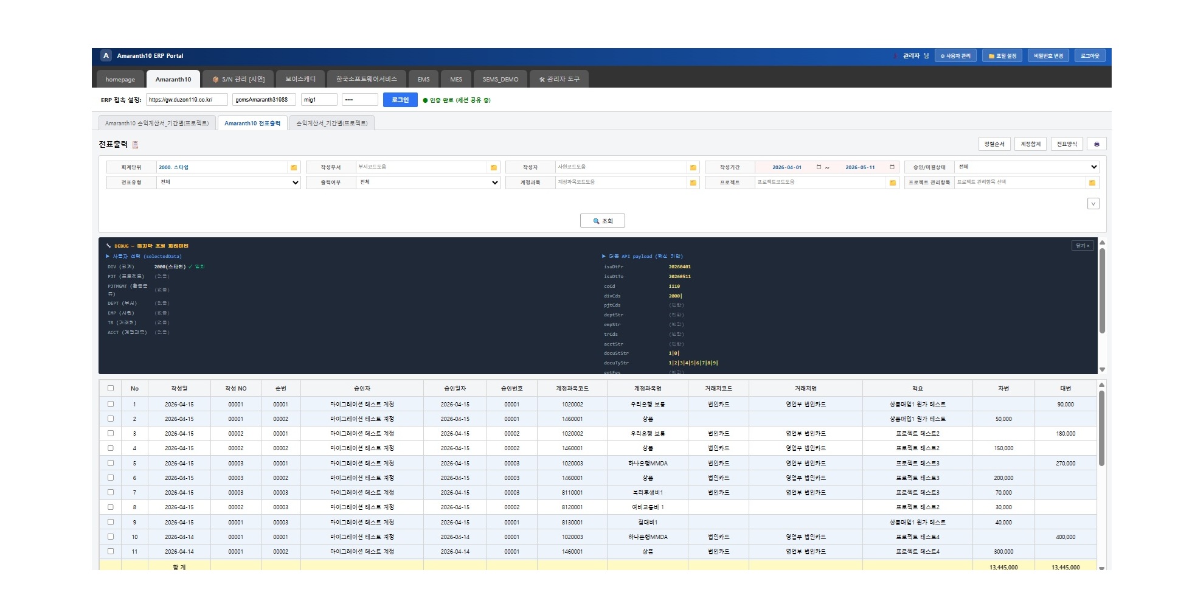Open 회계단위 folder lookup icon
This screenshot has height=609, width=1195.
click(294, 167)
